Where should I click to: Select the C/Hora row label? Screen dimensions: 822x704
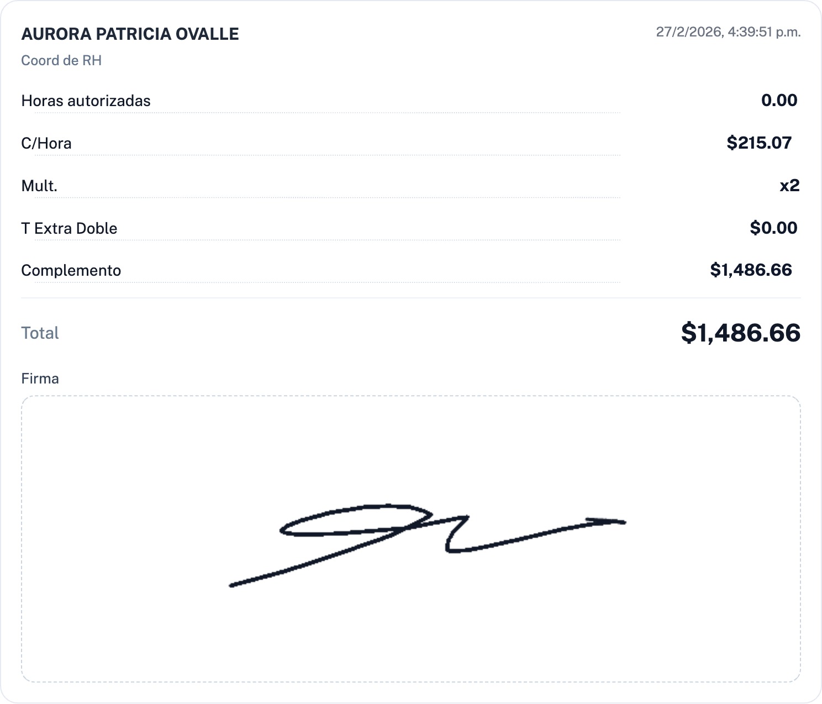(x=46, y=143)
